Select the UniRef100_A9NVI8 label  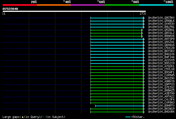click(161, 82)
